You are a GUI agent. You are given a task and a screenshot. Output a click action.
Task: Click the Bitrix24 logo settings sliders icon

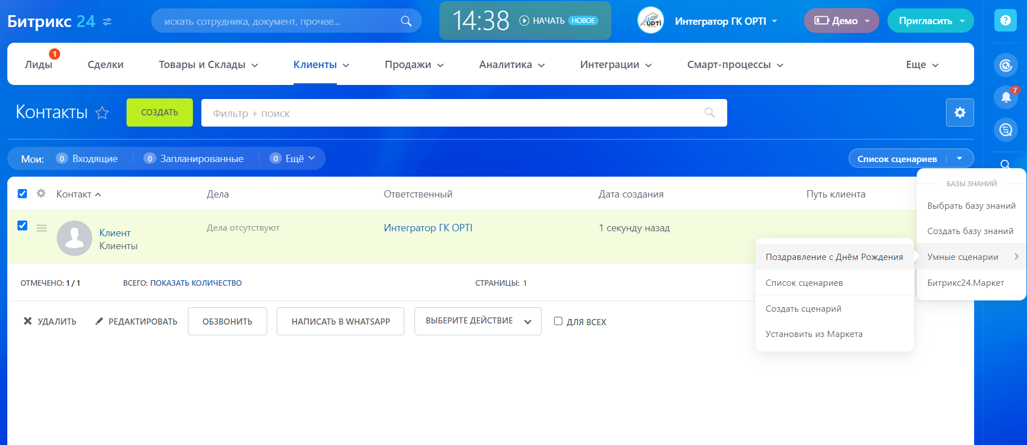click(107, 21)
